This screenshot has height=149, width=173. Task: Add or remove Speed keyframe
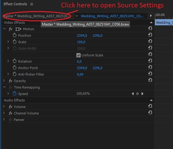138,94
